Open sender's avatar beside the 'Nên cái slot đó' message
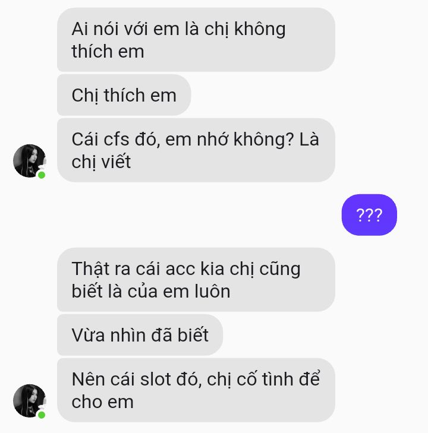This screenshot has height=433, width=428. (x=29, y=401)
